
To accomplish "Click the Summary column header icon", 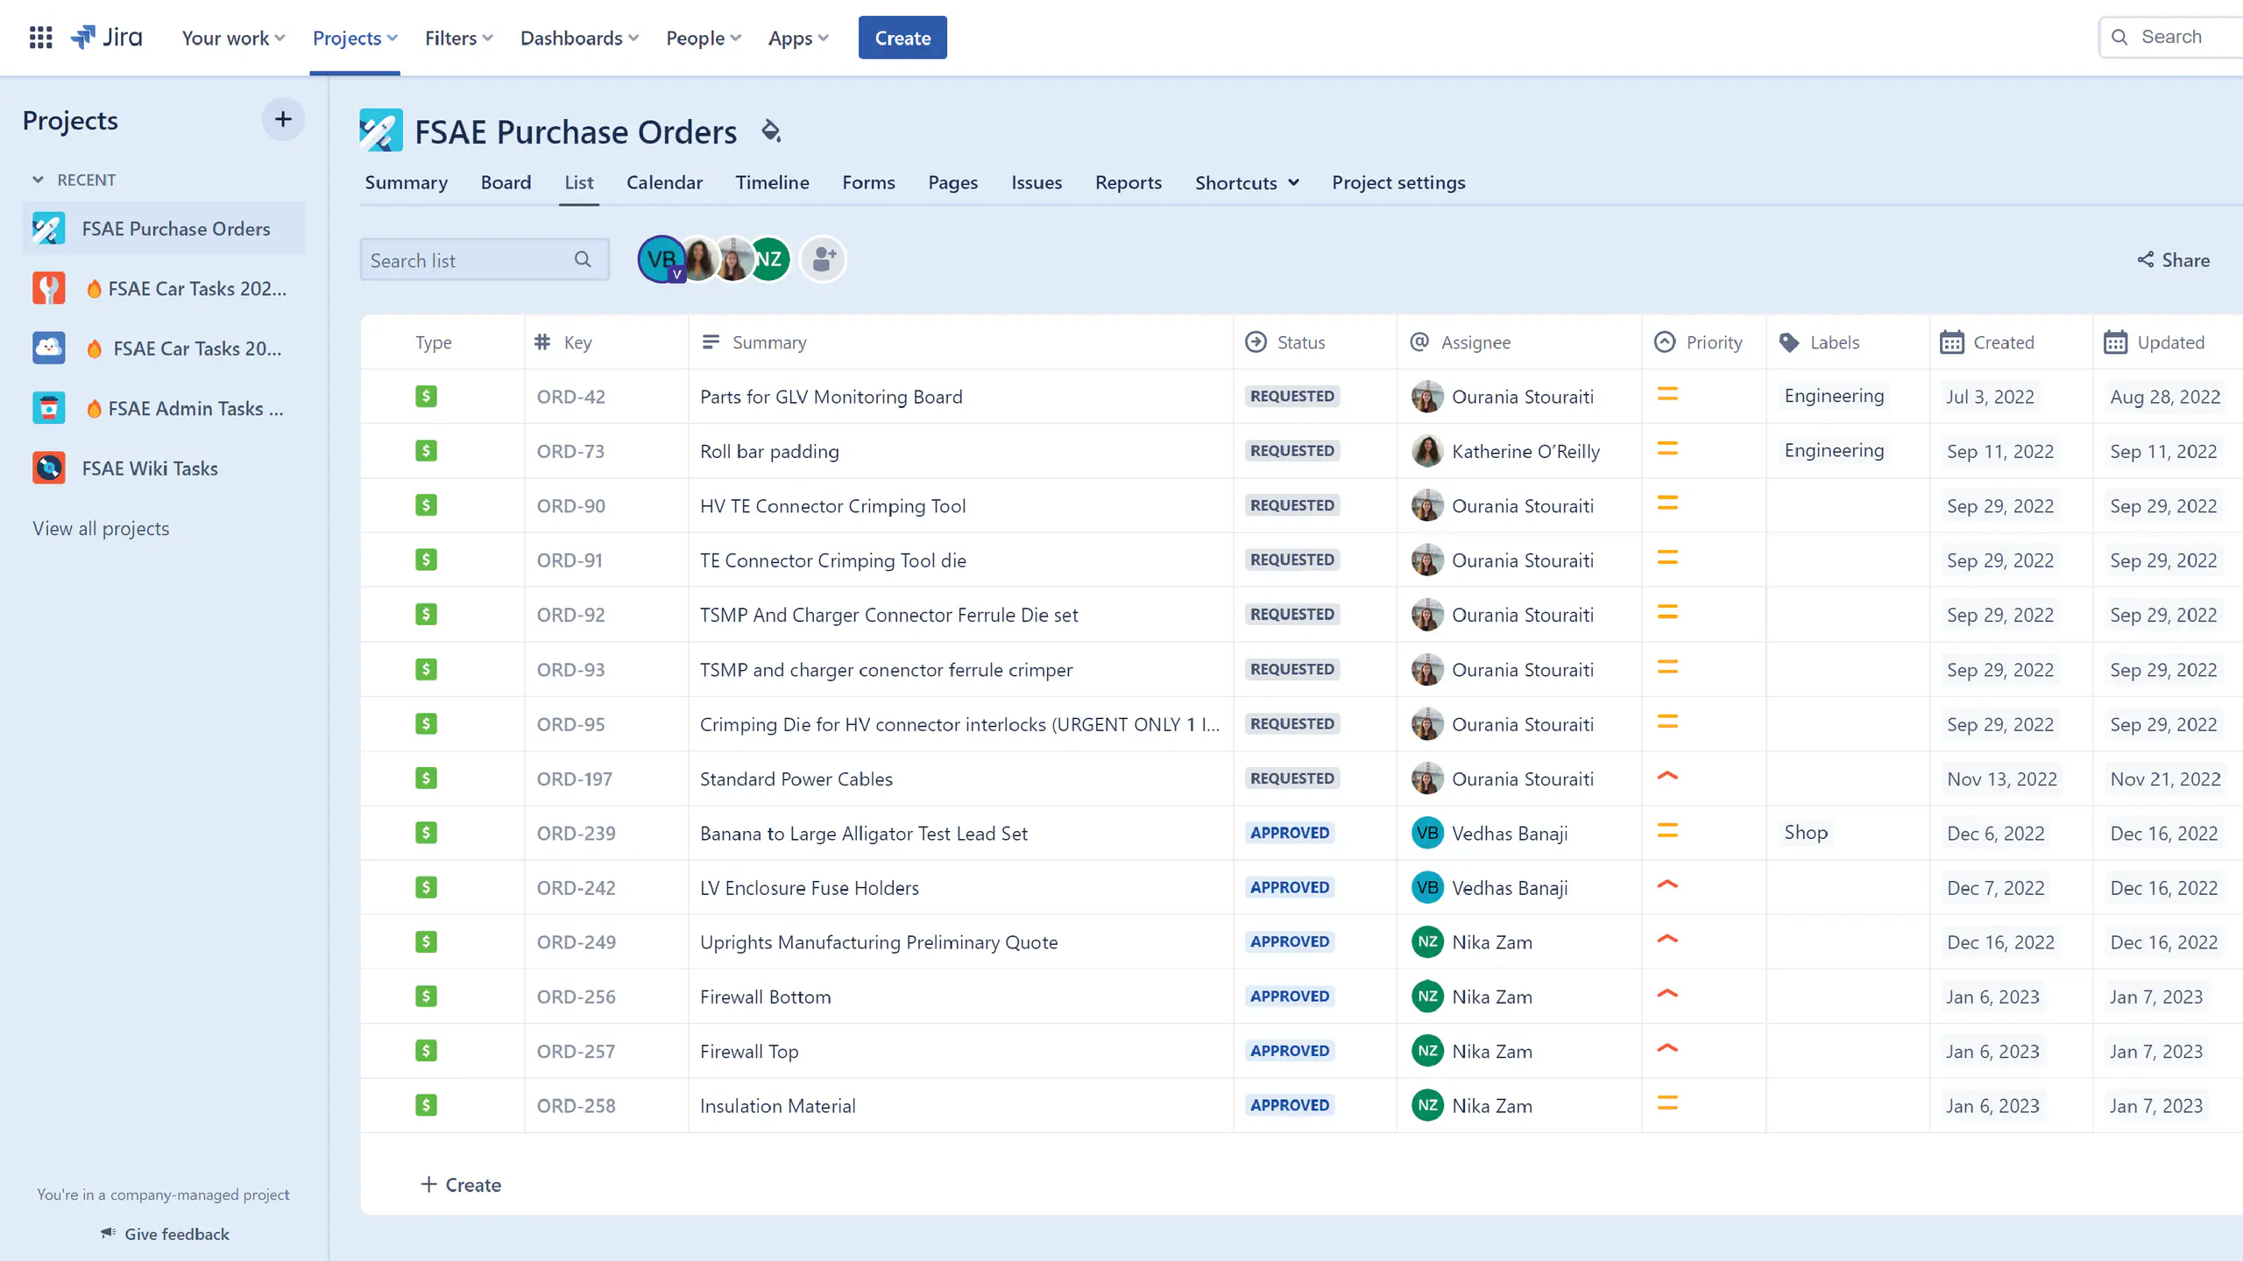I will point(711,342).
